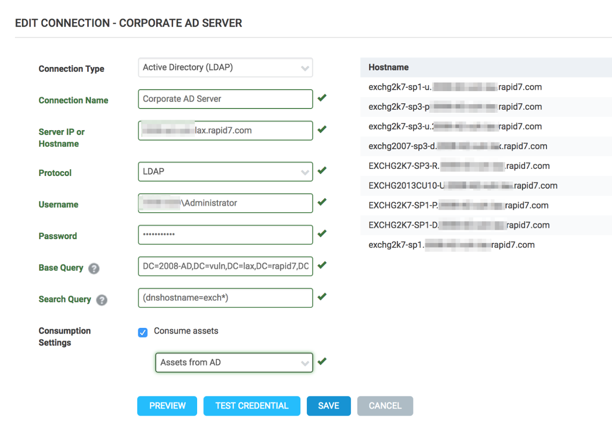Click the Search Query help icon
Screen dimensions: 612x434
[101, 300]
